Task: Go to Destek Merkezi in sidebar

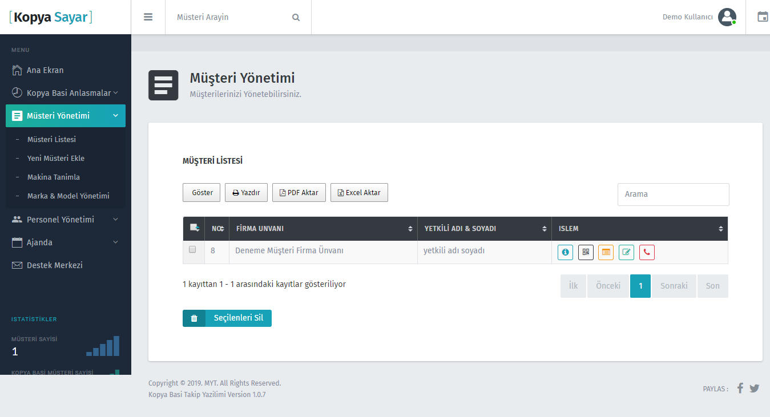Action: [x=55, y=265]
